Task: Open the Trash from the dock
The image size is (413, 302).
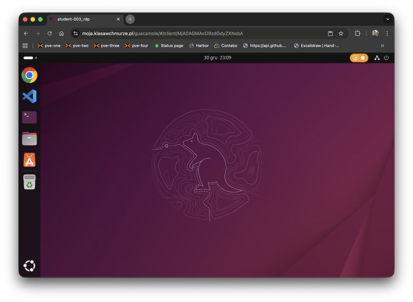Action: click(29, 182)
